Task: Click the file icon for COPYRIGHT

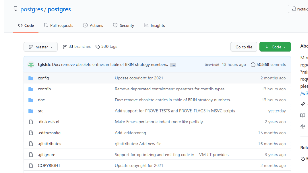Action: (31, 166)
